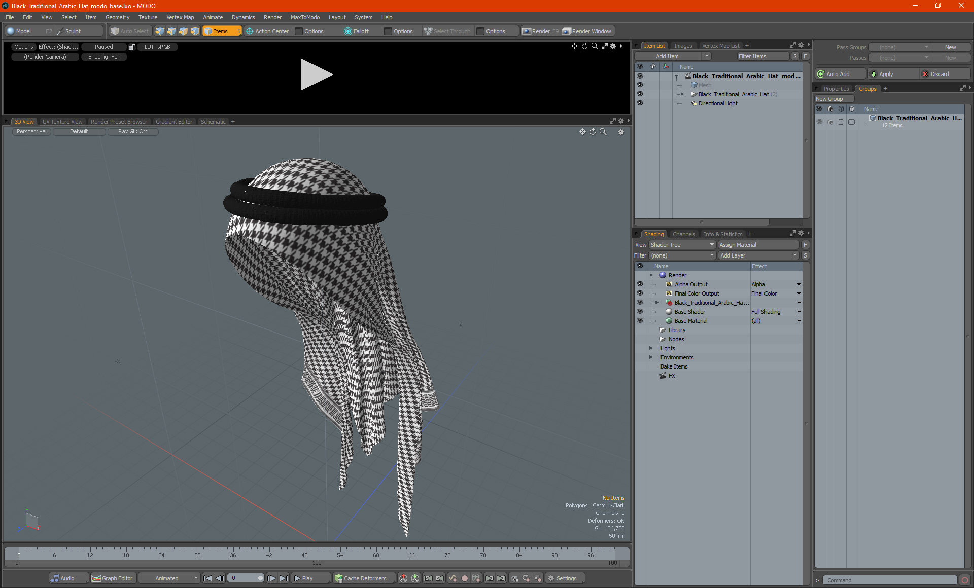
Task: Go to last frame
Action: click(x=284, y=578)
